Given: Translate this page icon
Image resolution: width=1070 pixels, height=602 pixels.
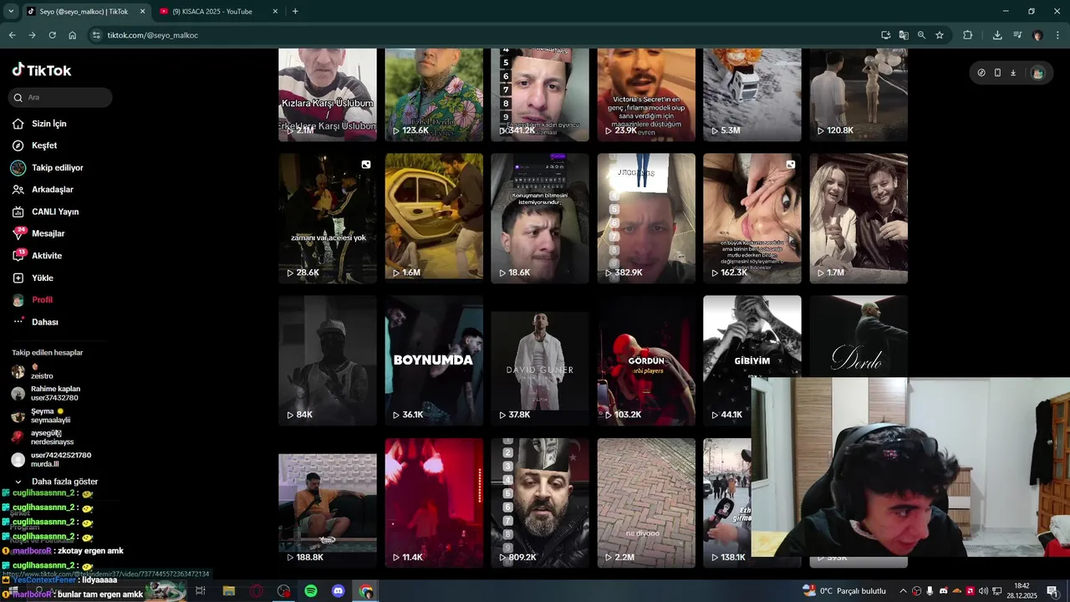Looking at the screenshot, I should tap(904, 35).
